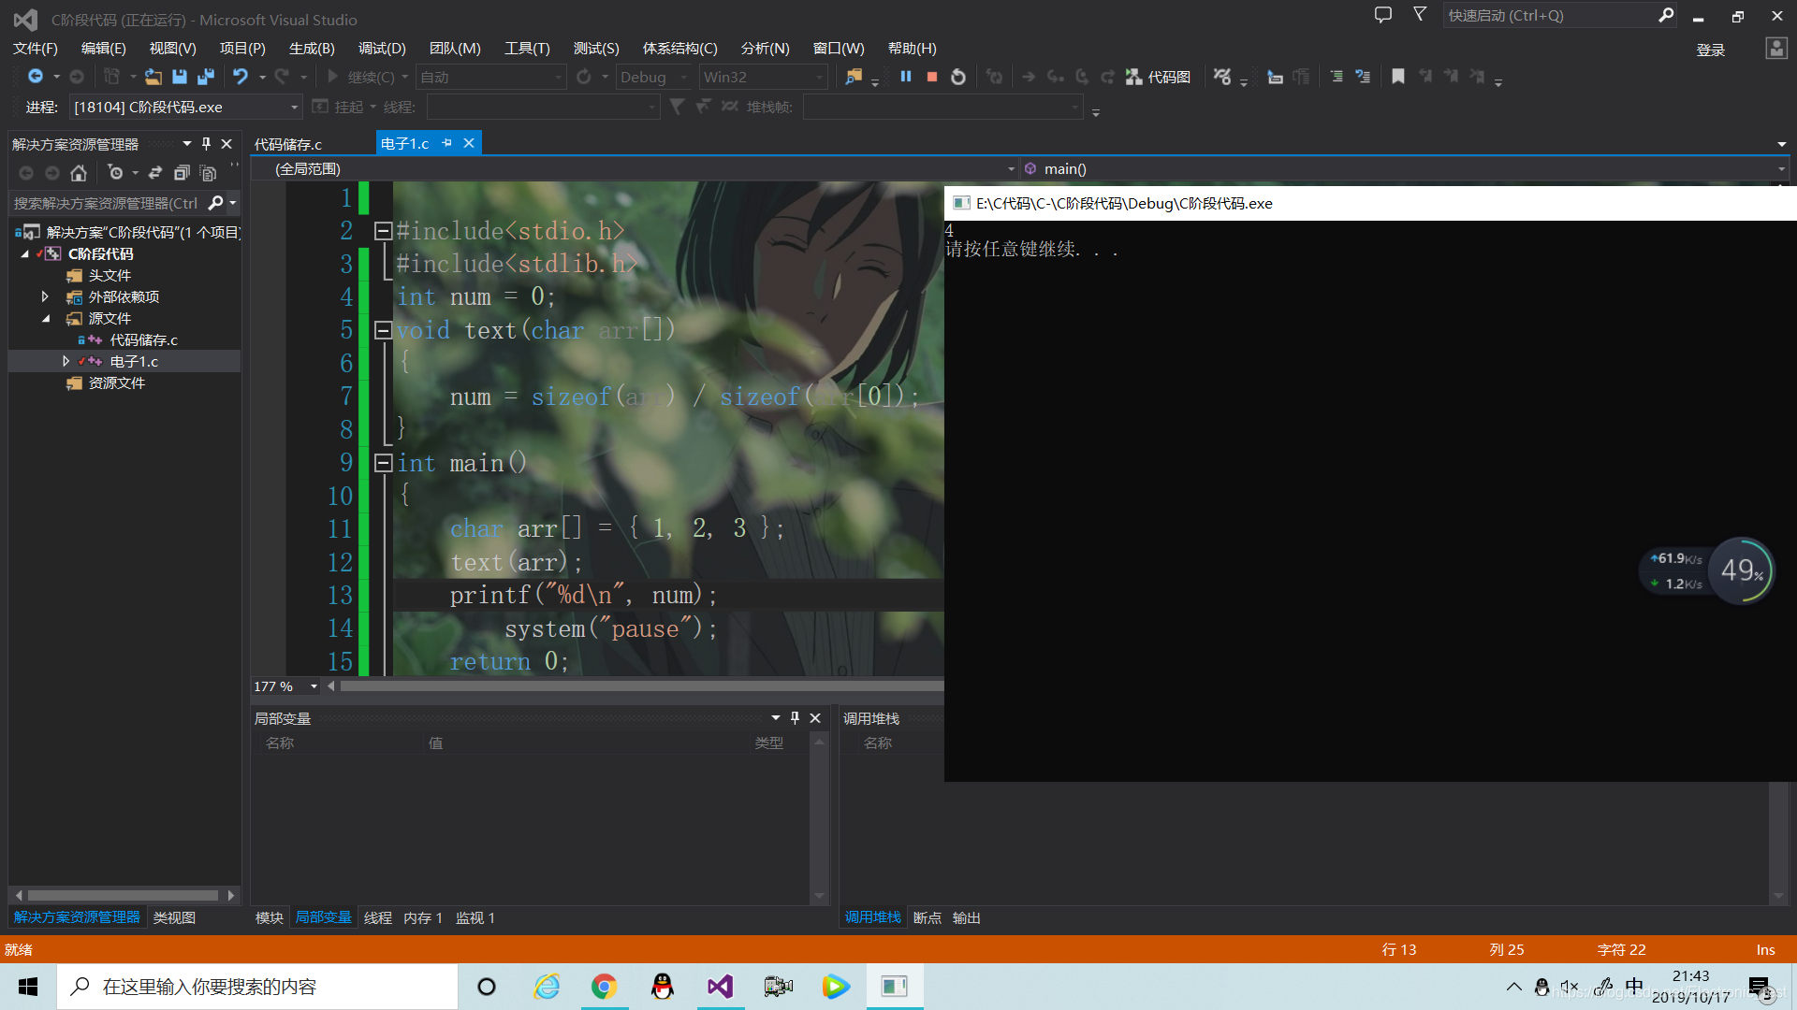Click the Home icon in Solution Explorer

tap(79, 173)
